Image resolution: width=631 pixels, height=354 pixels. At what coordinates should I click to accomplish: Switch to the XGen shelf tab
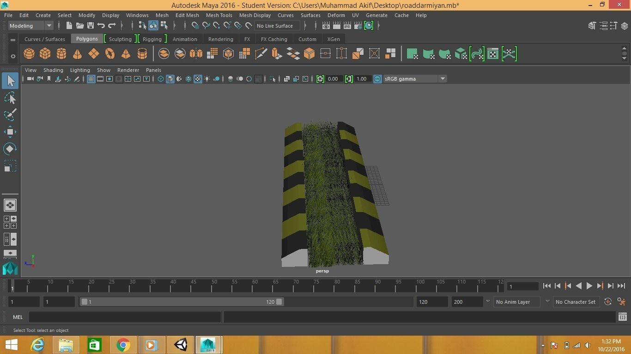pos(334,39)
